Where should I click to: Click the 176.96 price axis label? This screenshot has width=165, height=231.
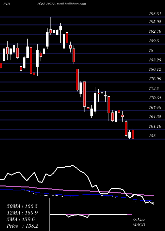point(155,79)
